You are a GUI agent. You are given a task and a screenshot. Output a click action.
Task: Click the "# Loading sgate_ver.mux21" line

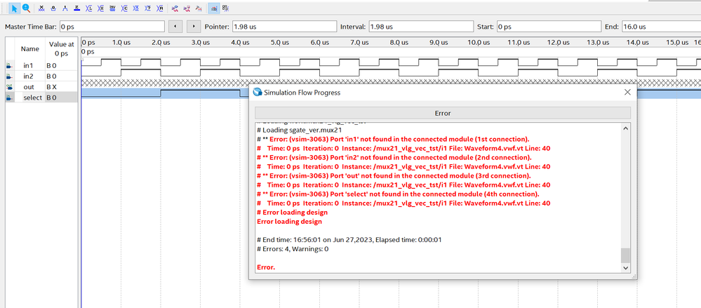coord(299,130)
